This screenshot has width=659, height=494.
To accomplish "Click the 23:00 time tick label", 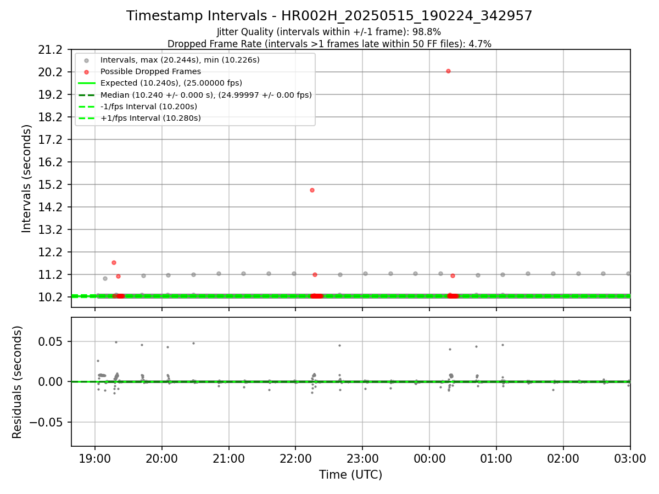I will coord(362,458).
